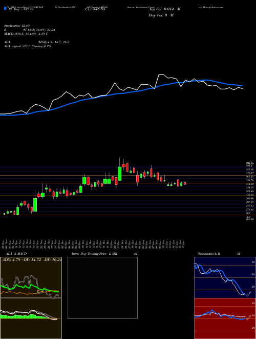Click the "MACD: 350.3, 354.89, -4.59" line
The height and width of the screenshot is (339, 256).
click(x=26, y=34)
